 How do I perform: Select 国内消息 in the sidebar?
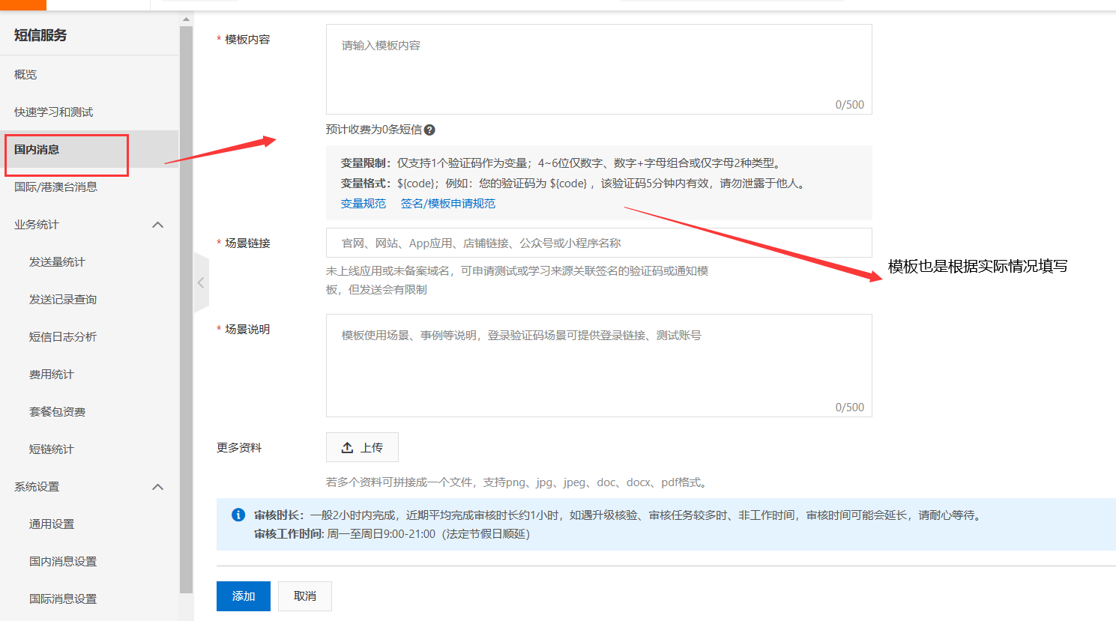tap(89, 150)
